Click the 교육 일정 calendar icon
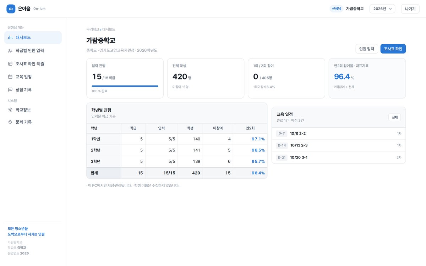 (x=10, y=77)
